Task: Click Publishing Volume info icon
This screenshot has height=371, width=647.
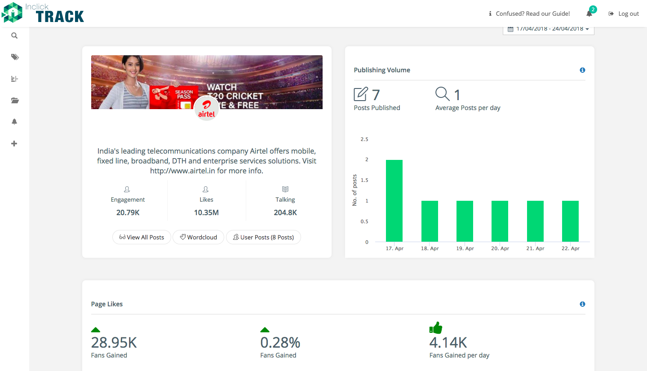Action: (582, 70)
